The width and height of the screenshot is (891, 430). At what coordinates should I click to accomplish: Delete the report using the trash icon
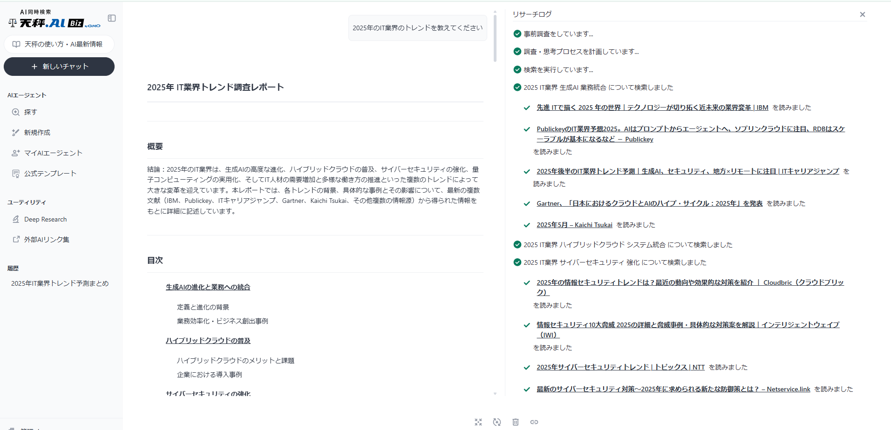click(x=515, y=422)
